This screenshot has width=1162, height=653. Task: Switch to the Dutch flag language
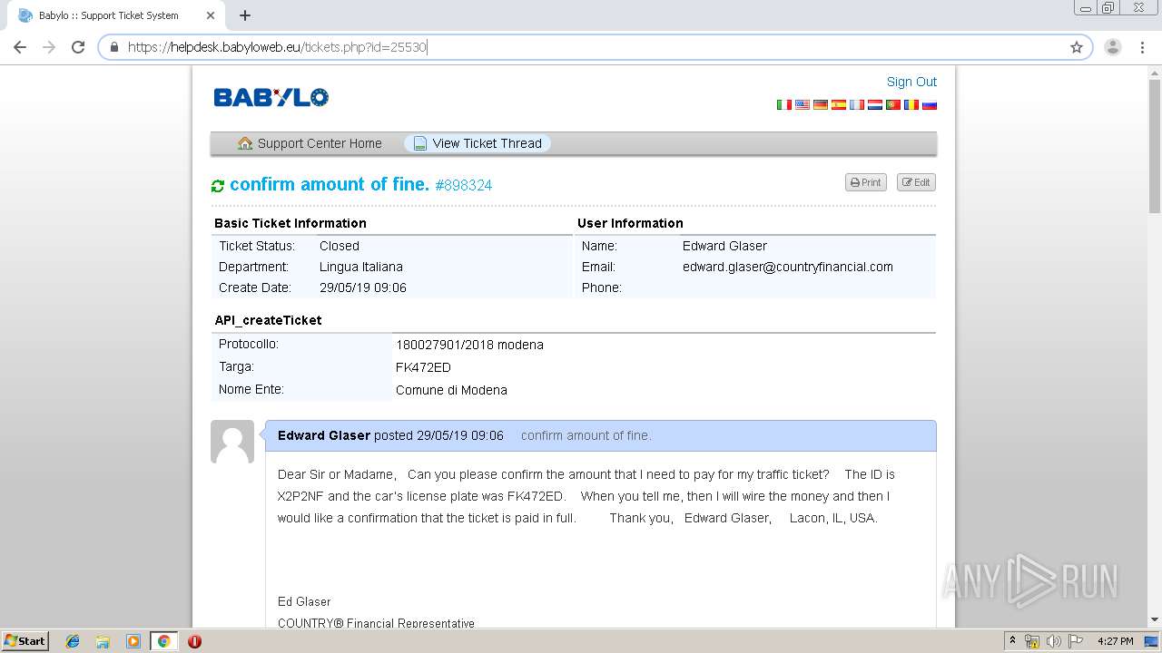(x=874, y=105)
